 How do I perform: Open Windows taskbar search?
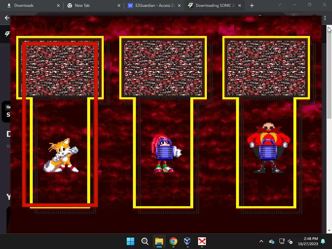coord(145,241)
